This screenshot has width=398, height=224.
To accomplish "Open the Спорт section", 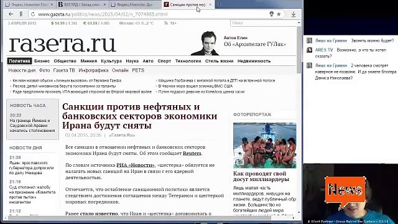I will pos(164,61).
